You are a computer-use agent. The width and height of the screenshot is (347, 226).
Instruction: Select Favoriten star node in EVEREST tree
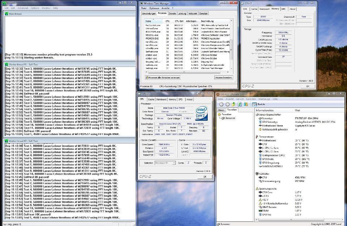225,114
